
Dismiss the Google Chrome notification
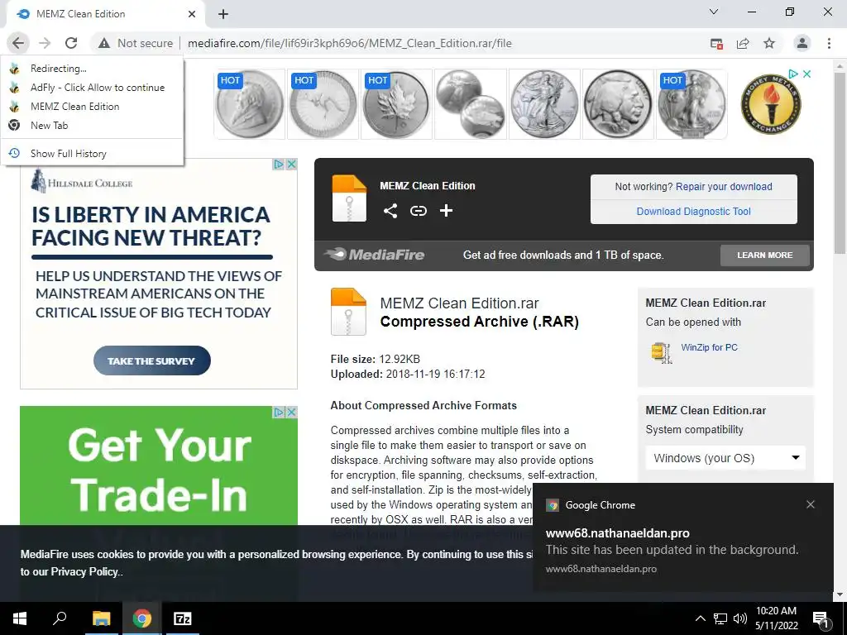coord(811,504)
